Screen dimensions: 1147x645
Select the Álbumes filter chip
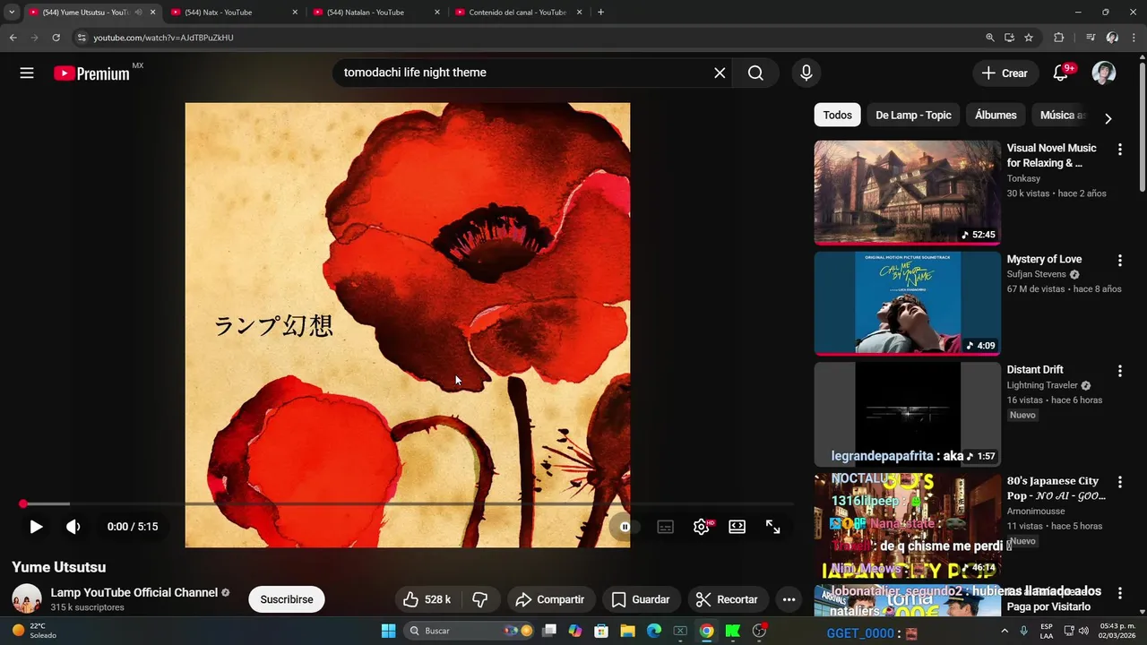[x=996, y=115]
